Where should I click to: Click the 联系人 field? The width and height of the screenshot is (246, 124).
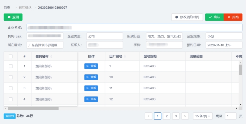tap(105, 45)
